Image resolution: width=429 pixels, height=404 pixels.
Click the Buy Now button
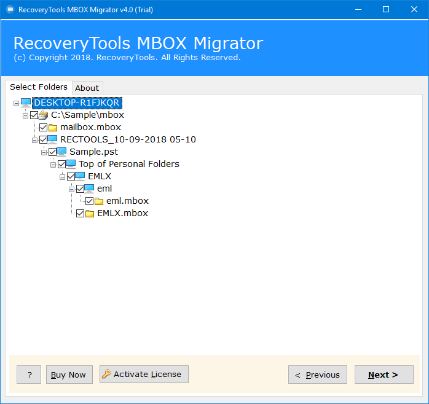pos(69,375)
